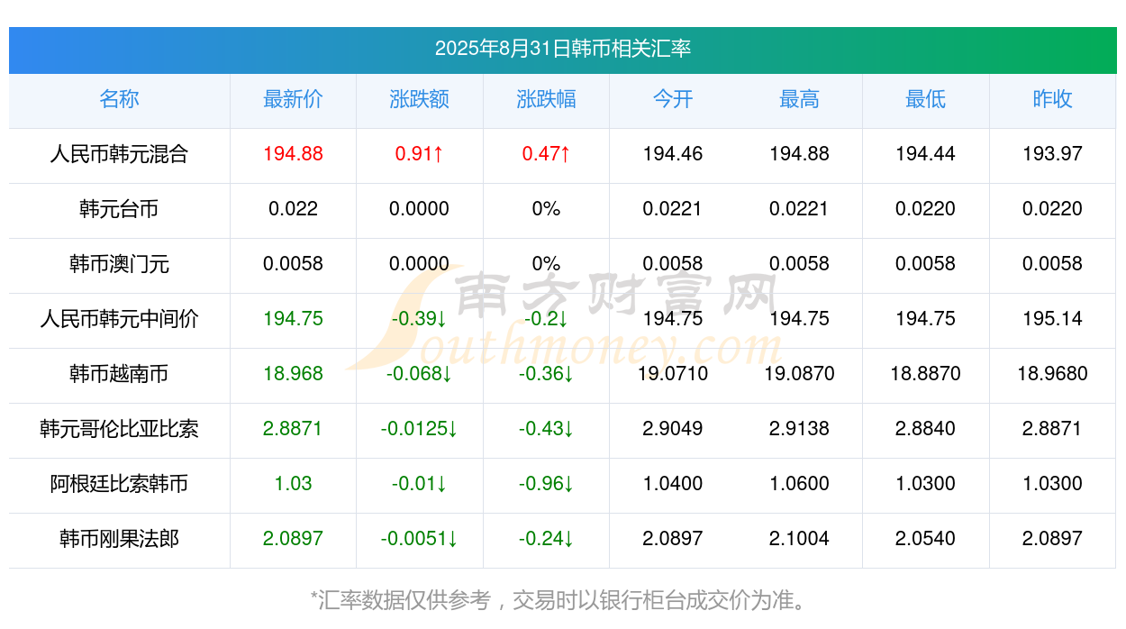
Task: Click the change percent -0.36↓
Action: coord(546,374)
